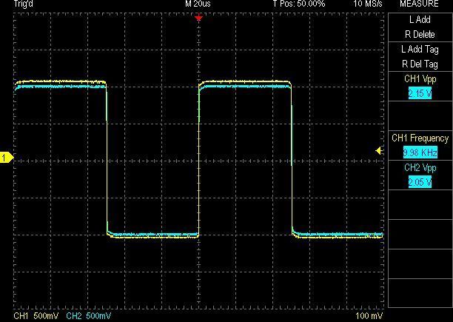
Task: Click the CH1 Vpp measurement label
Action: [x=420, y=79]
